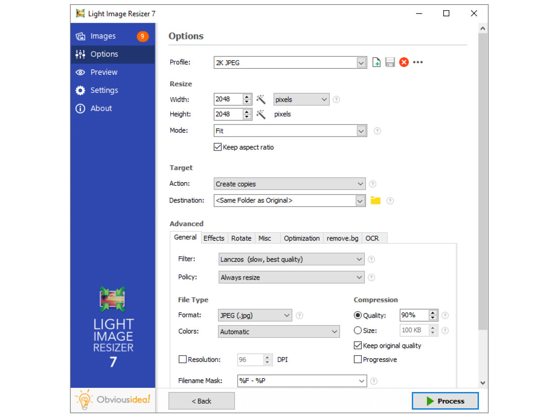Show help for the Destination setting
The height and width of the screenshot is (418, 558).
tap(390, 201)
